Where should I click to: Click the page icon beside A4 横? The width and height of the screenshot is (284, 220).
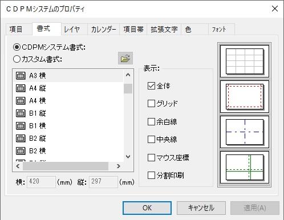[x=21, y=101]
